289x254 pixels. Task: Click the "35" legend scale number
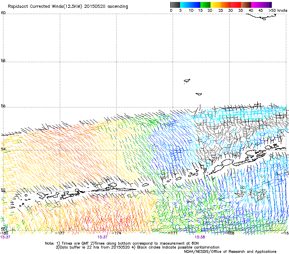coord(241,11)
